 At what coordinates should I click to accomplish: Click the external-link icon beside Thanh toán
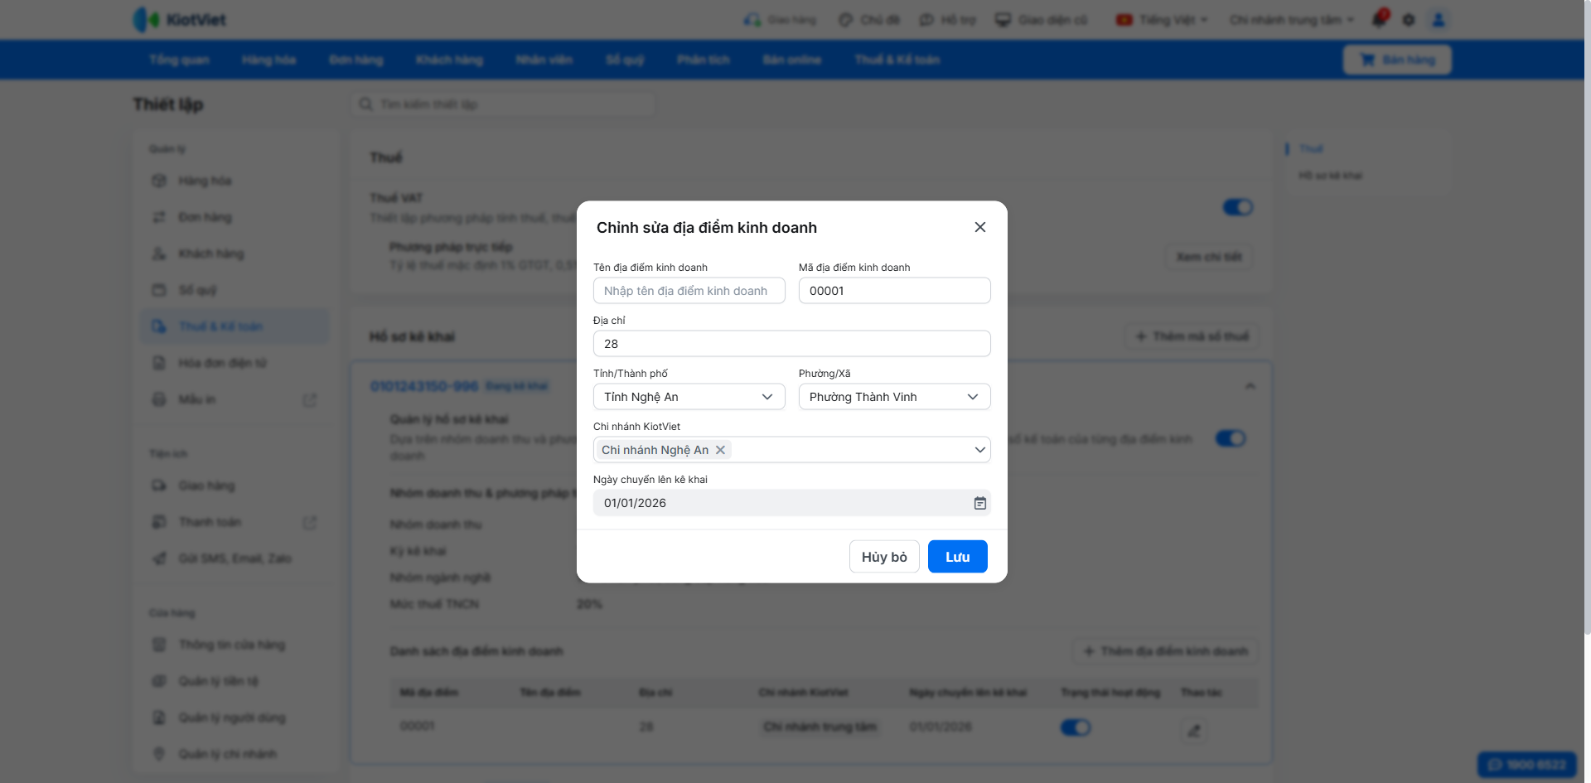[310, 523]
